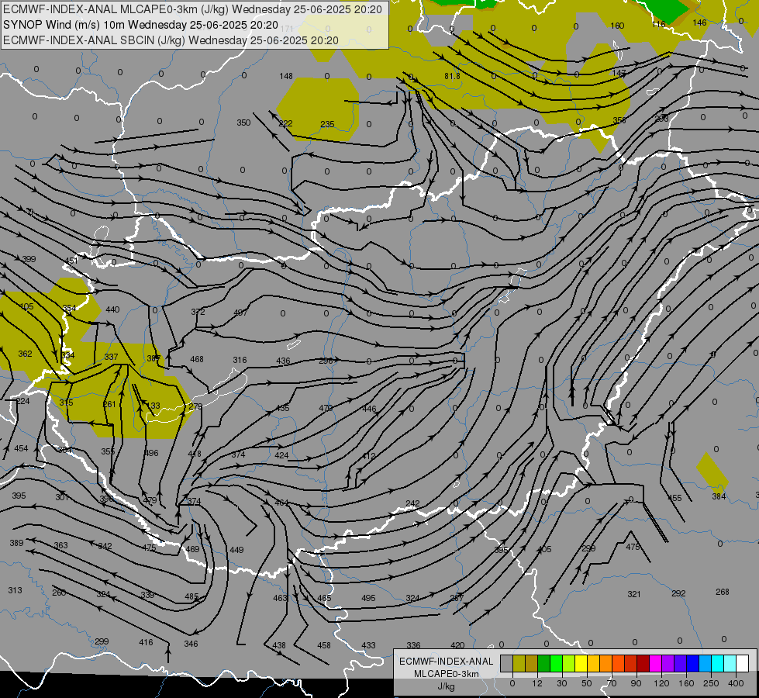Click the legend scale value 400
Viewport: 759px width, 698px height.
(x=736, y=683)
